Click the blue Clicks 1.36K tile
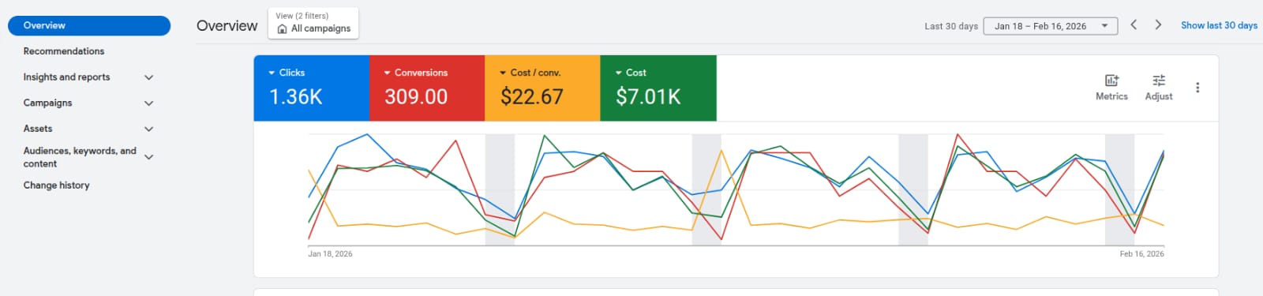This screenshot has height=296, width=1263. click(x=311, y=88)
